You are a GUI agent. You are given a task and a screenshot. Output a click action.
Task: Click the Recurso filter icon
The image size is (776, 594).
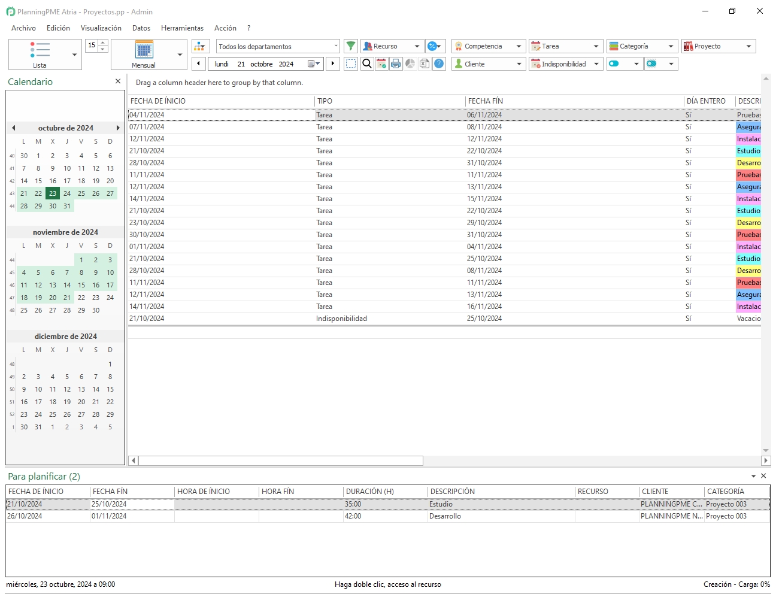368,46
